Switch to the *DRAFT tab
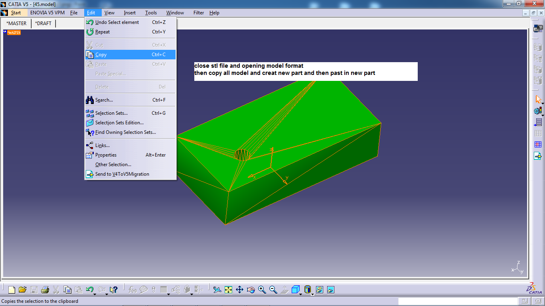The image size is (545, 306). pos(43,24)
